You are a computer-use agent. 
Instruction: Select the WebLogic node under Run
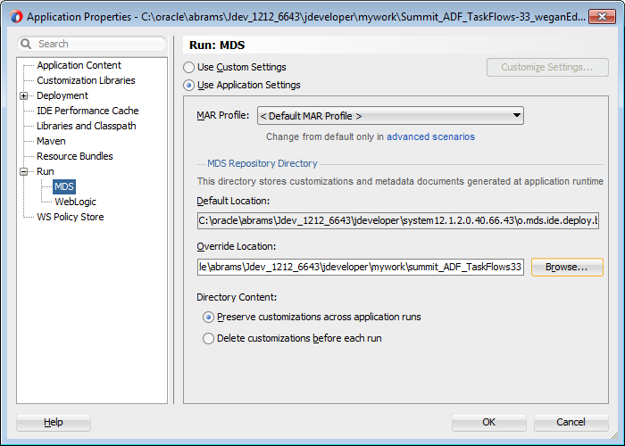(75, 202)
